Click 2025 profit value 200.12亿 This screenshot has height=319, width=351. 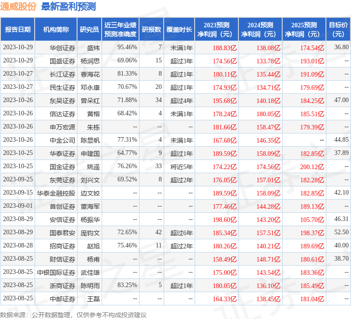click(x=312, y=167)
